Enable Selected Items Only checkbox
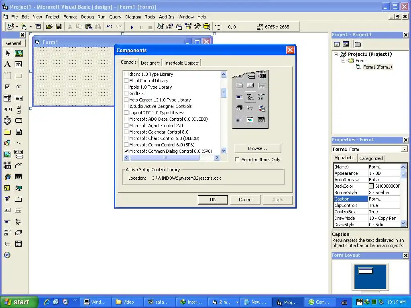The width and height of the screenshot is (411, 308). pos(237,160)
